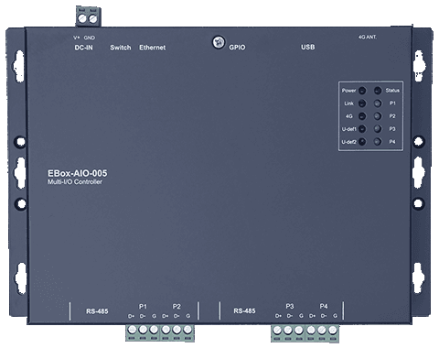439x348 pixels.
Task: Click the GND terminal screw on DC-IN
Action: pyautogui.click(x=92, y=19)
